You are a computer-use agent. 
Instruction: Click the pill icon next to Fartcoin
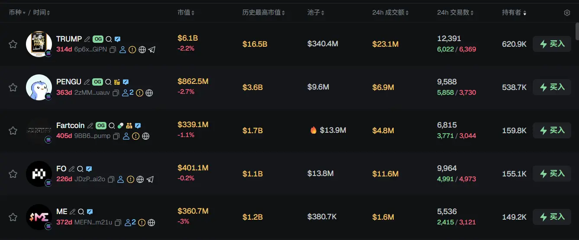coord(120,126)
